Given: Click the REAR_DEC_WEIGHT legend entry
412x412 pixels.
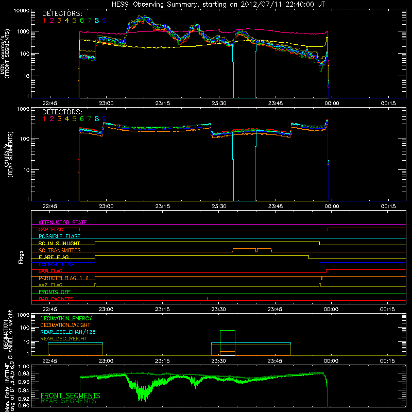Looking at the screenshot, I should pos(63,339).
